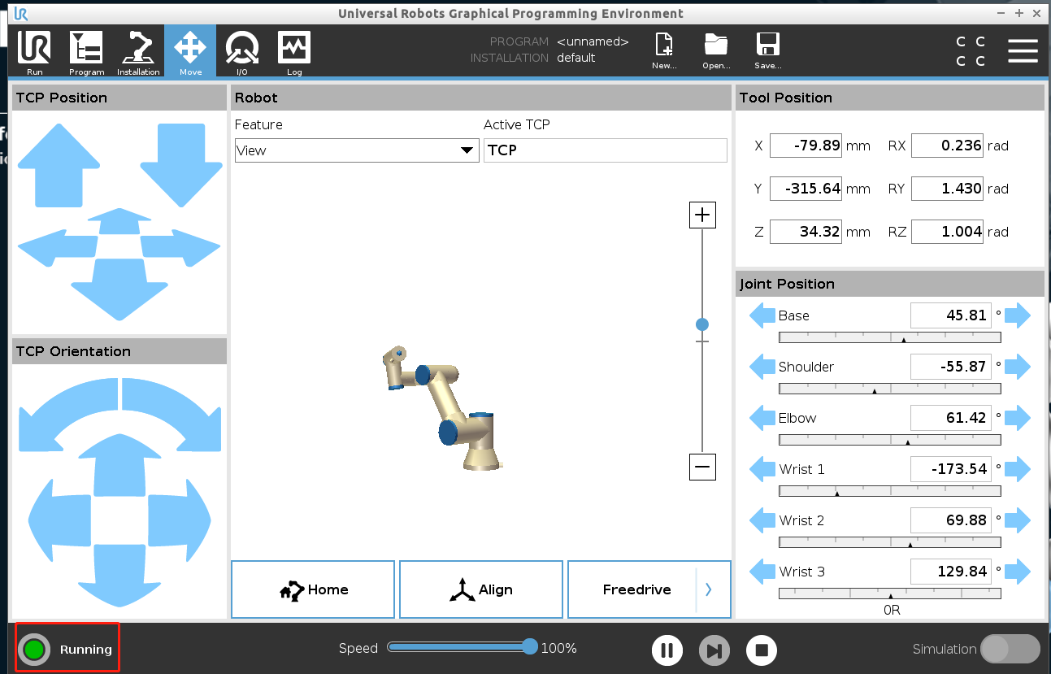This screenshot has width=1051, height=674.
Task: Increase Base joint with right arrow
Action: point(1017,315)
